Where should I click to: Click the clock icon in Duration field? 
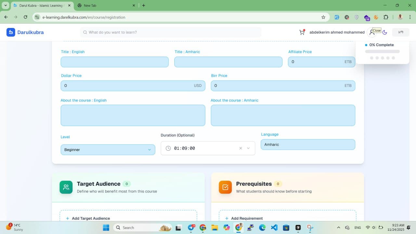[168, 148]
